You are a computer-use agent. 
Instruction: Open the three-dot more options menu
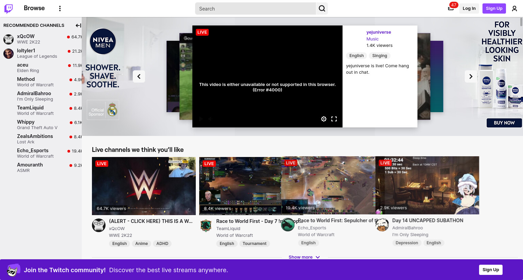coord(60,8)
